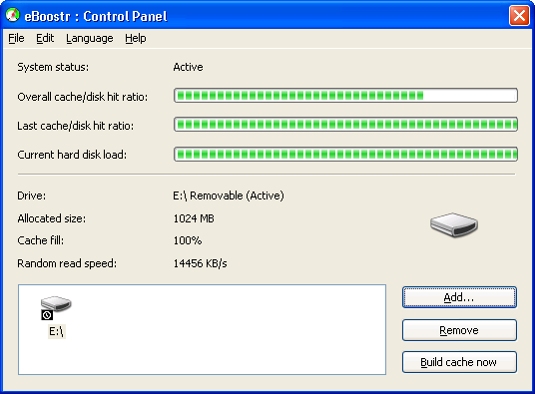Click the E:\ Removable (Active) drive text

(x=229, y=196)
